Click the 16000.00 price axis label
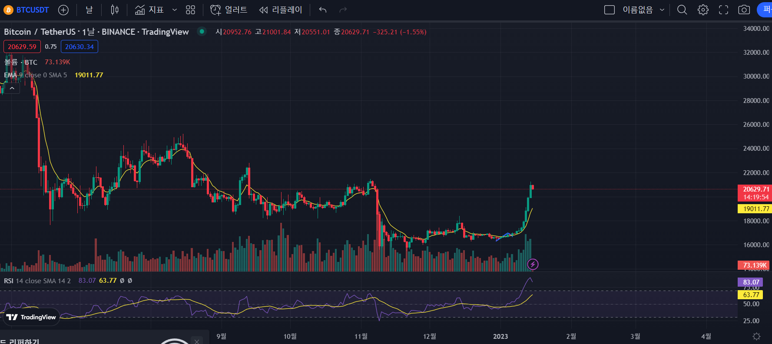 tap(756, 245)
